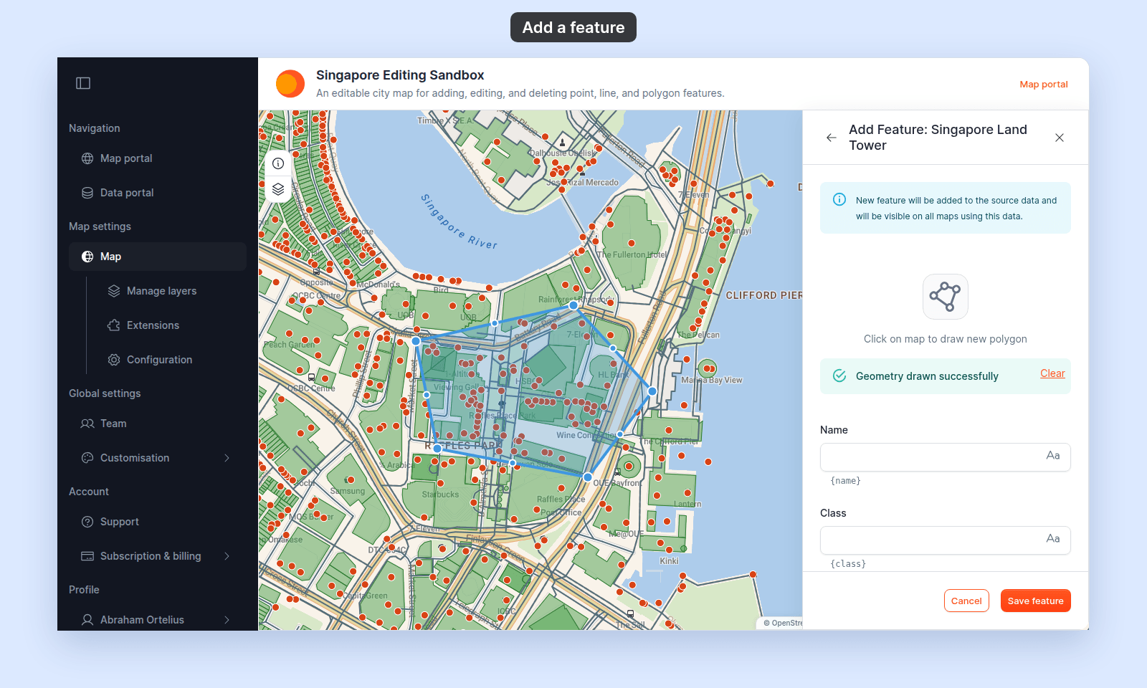
Task: Cancel adding the feature
Action: click(x=966, y=601)
